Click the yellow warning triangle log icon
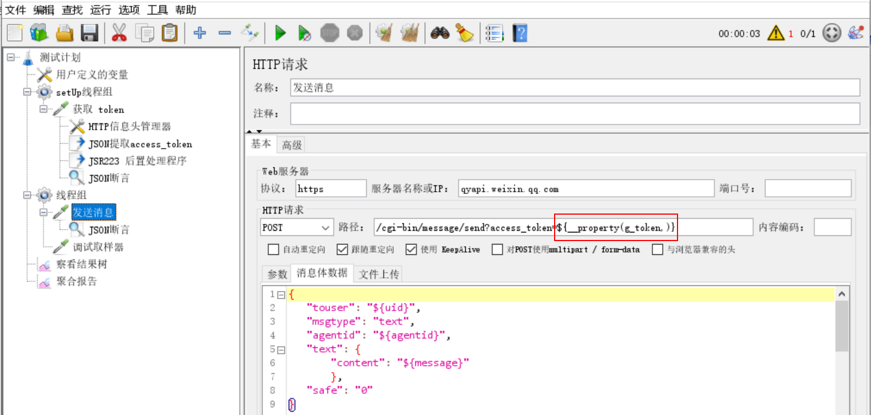This screenshot has height=415, width=871. click(x=776, y=33)
